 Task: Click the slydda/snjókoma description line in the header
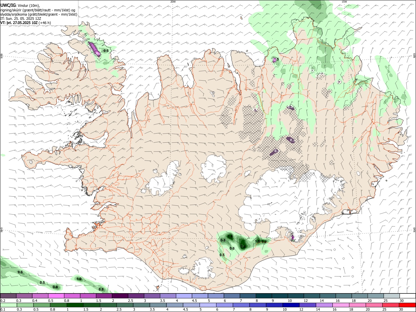point(39,14)
